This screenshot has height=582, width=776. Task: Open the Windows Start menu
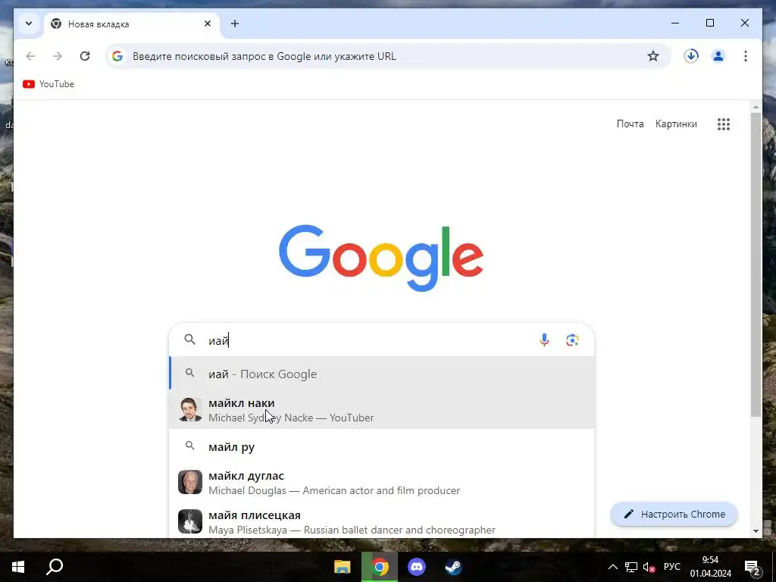click(18, 567)
